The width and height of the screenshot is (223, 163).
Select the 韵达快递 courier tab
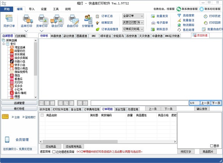click(69, 36)
